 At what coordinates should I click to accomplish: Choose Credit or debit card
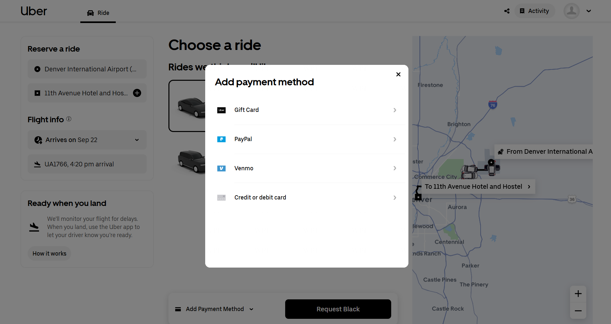pos(307,198)
